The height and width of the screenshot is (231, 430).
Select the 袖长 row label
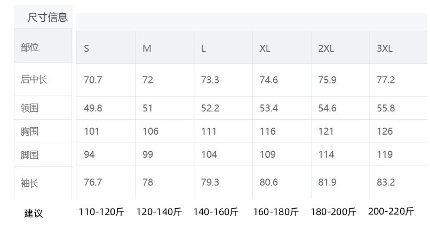pyautogui.click(x=30, y=183)
